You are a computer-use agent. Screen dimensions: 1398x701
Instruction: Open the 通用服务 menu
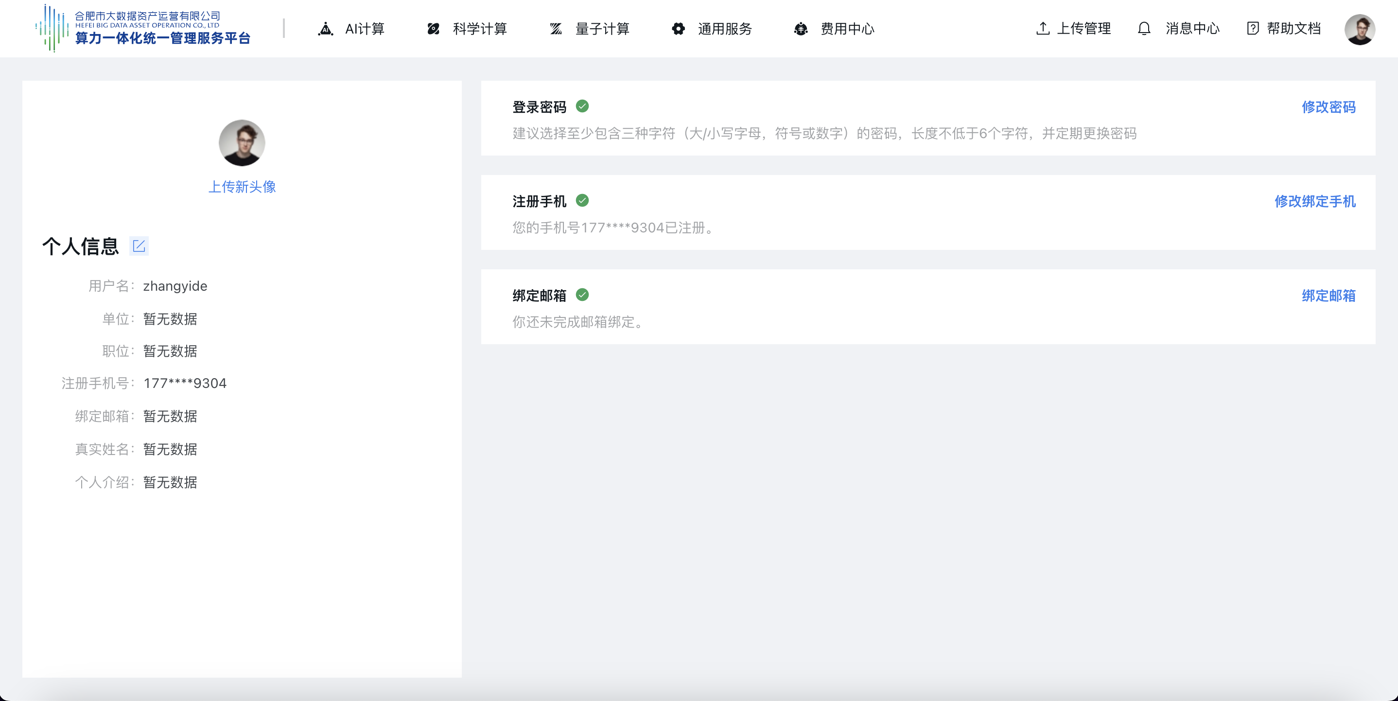[724, 29]
